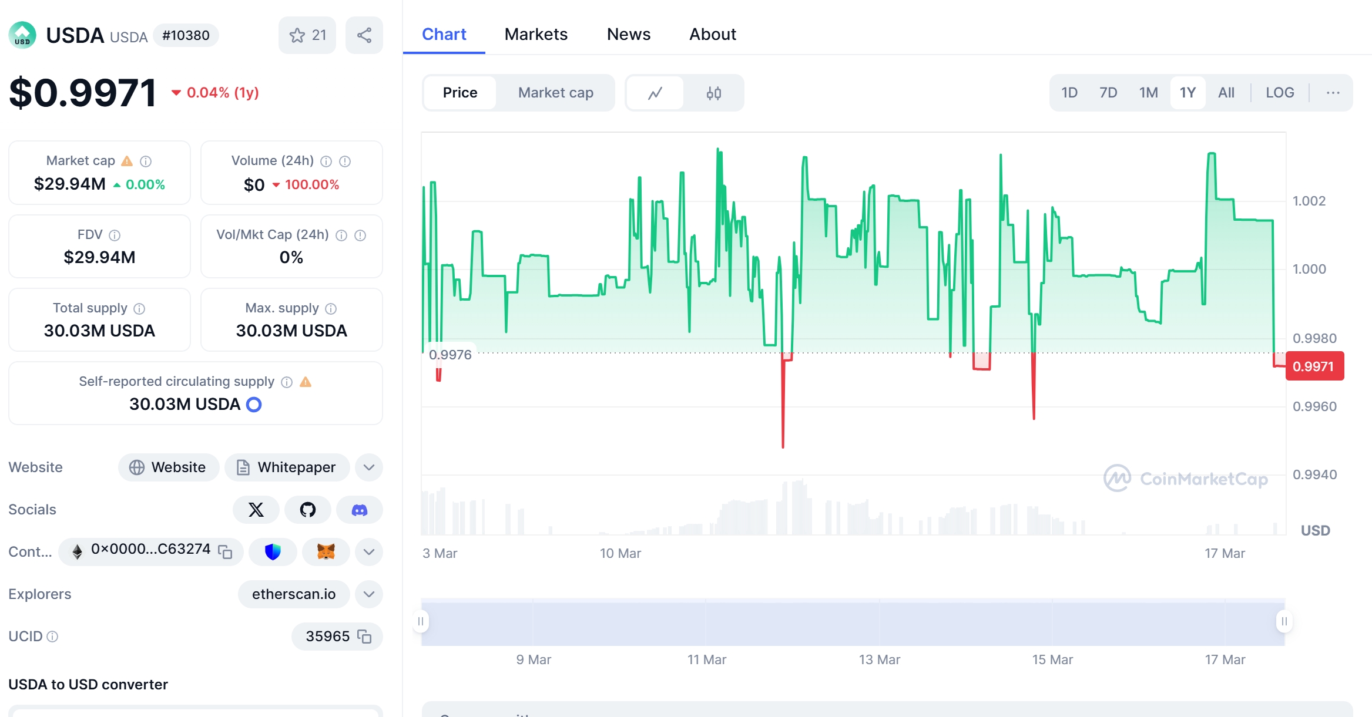Click Market cap warning triangle icon

coord(127,161)
